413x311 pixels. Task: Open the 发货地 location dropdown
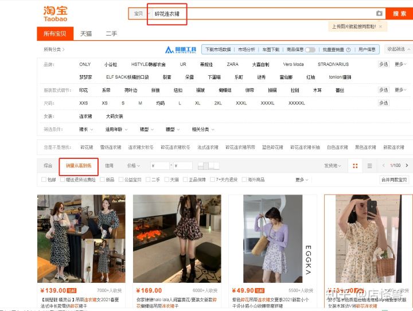point(332,165)
